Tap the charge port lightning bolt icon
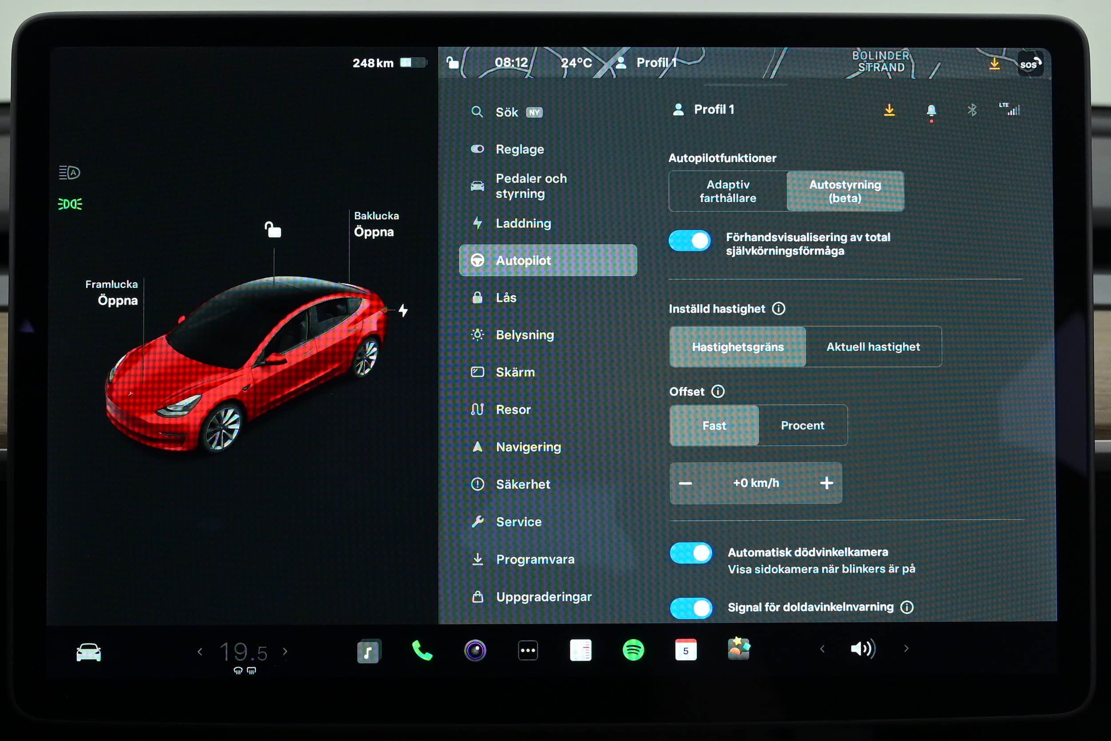Viewport: 1111px width, 741px height. pos(403,310)
